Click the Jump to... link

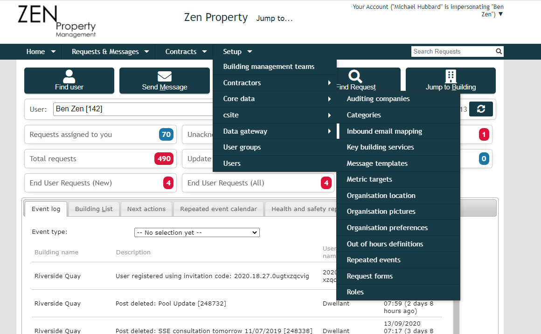point(274,18)
